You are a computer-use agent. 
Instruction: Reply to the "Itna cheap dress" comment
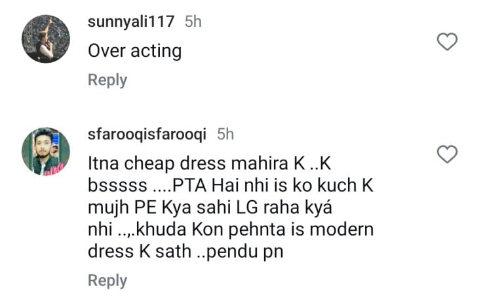[107, 281]
